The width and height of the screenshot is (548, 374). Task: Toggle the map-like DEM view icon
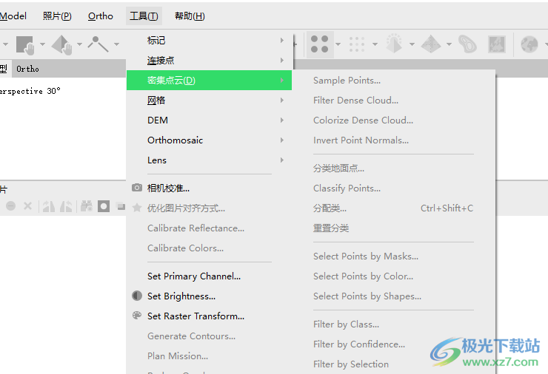497,44
